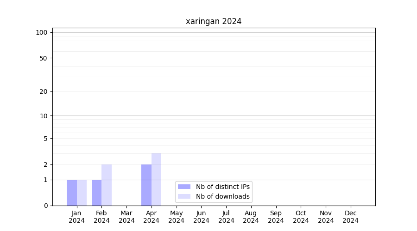Click the dark blue 'Nb of distinct IPs' legend swatch
This screenshot has height=231, width=417.
tap(184, 187)
